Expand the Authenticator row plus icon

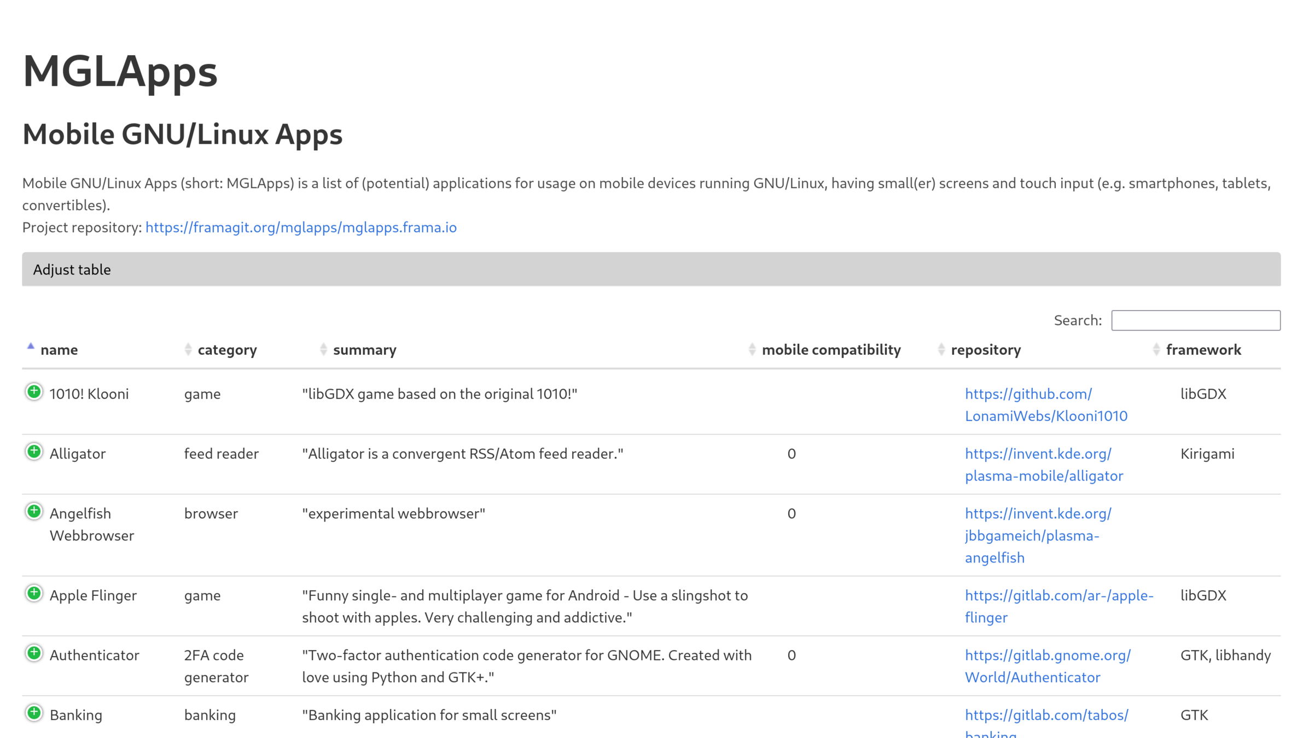[x=34, y=653]
